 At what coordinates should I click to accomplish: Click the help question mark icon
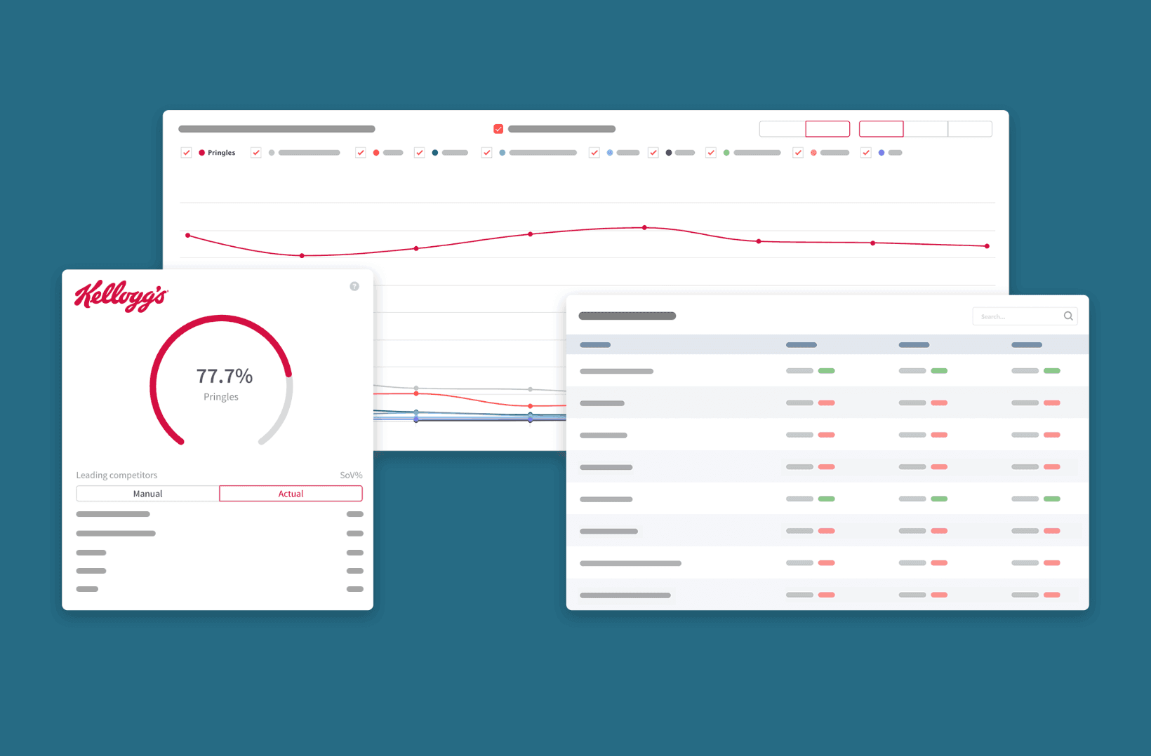click(x=354, y=286)
